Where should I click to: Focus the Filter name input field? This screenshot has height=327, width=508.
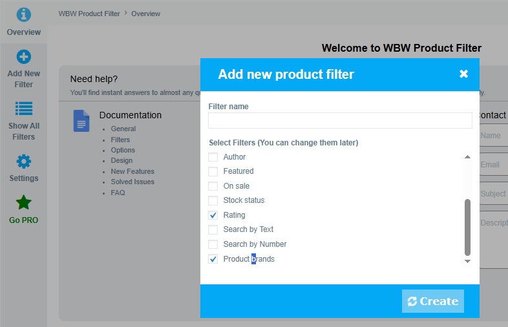click(340, 121)
